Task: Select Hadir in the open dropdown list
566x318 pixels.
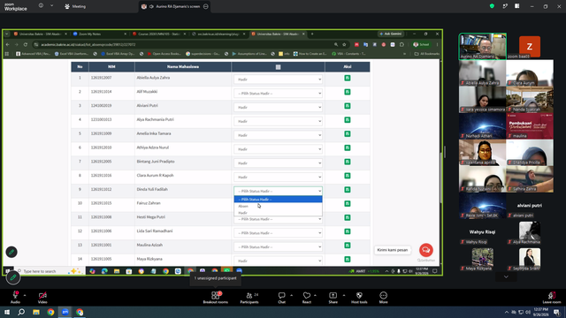Action: (278, 213)
